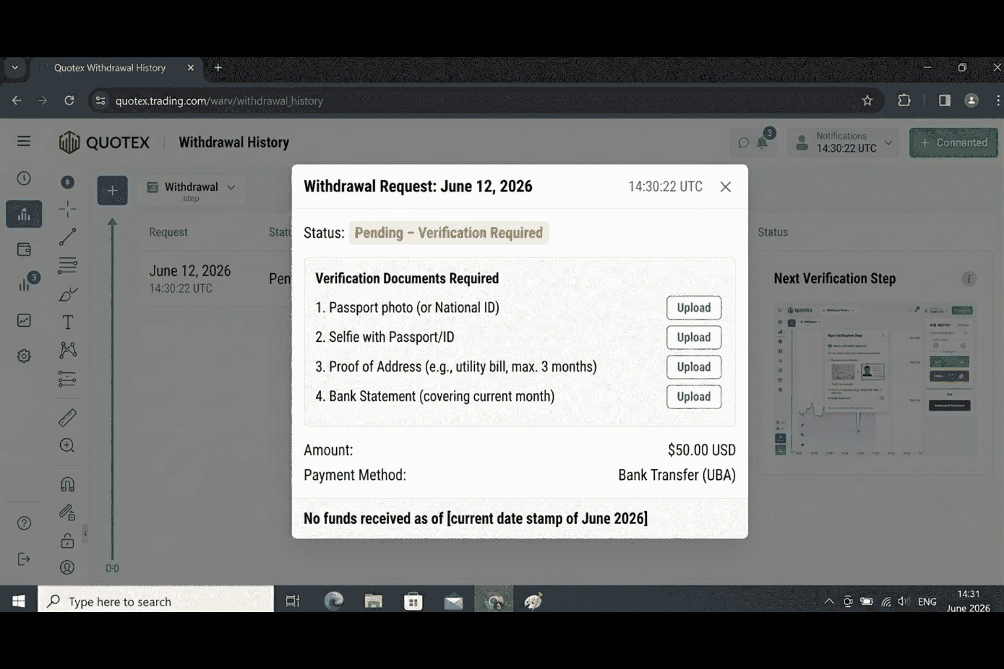Open a new browser tab
Image resolution: width=1004 pixels, height=669 pixels.
pos(218,67)
